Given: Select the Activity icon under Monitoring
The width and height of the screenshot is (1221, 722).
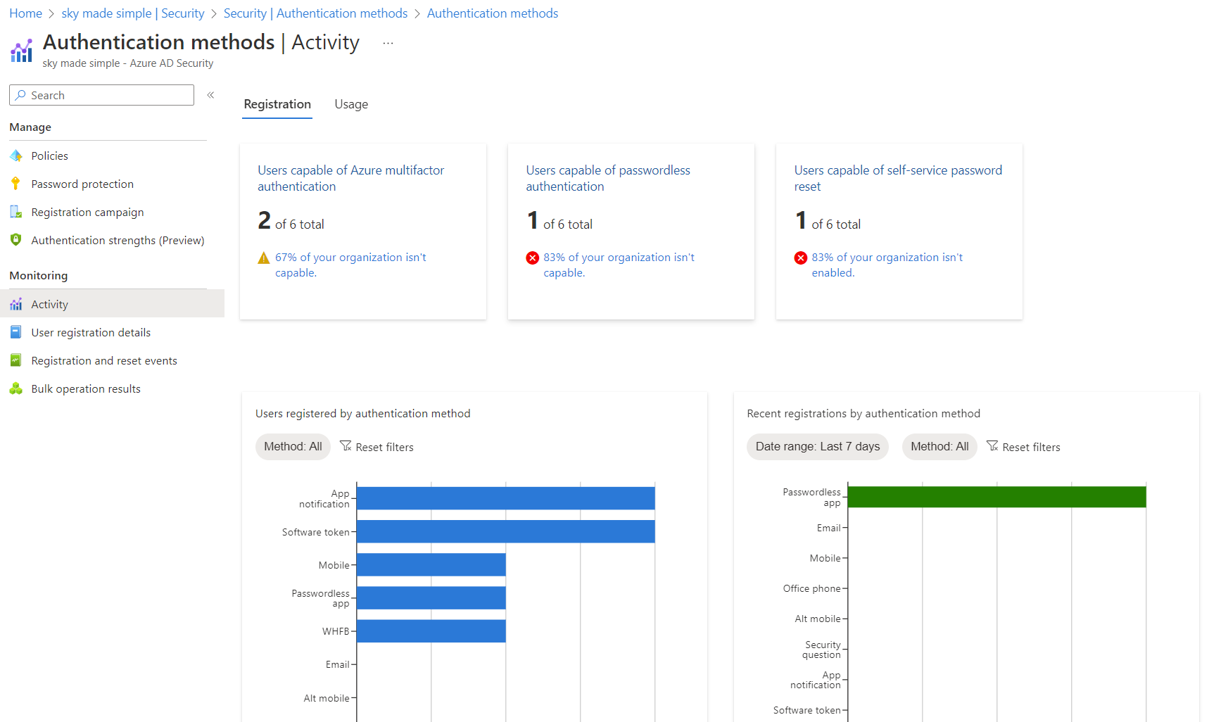Looking at the screenshot, I should click(x=16, y=303).
